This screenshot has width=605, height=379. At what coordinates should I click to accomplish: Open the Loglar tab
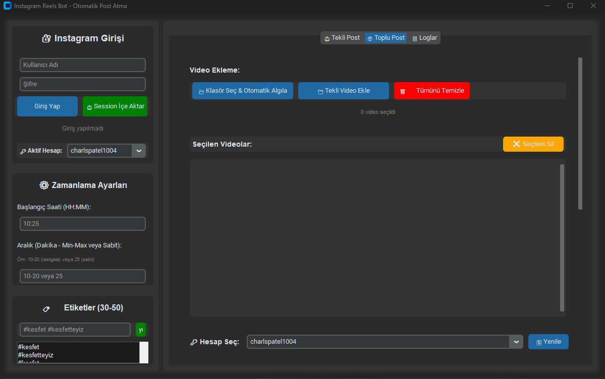pos(424,38)
